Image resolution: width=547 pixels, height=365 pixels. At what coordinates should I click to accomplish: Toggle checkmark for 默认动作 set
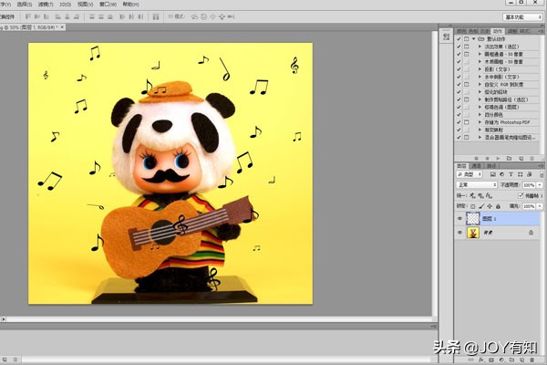[459, 38]
